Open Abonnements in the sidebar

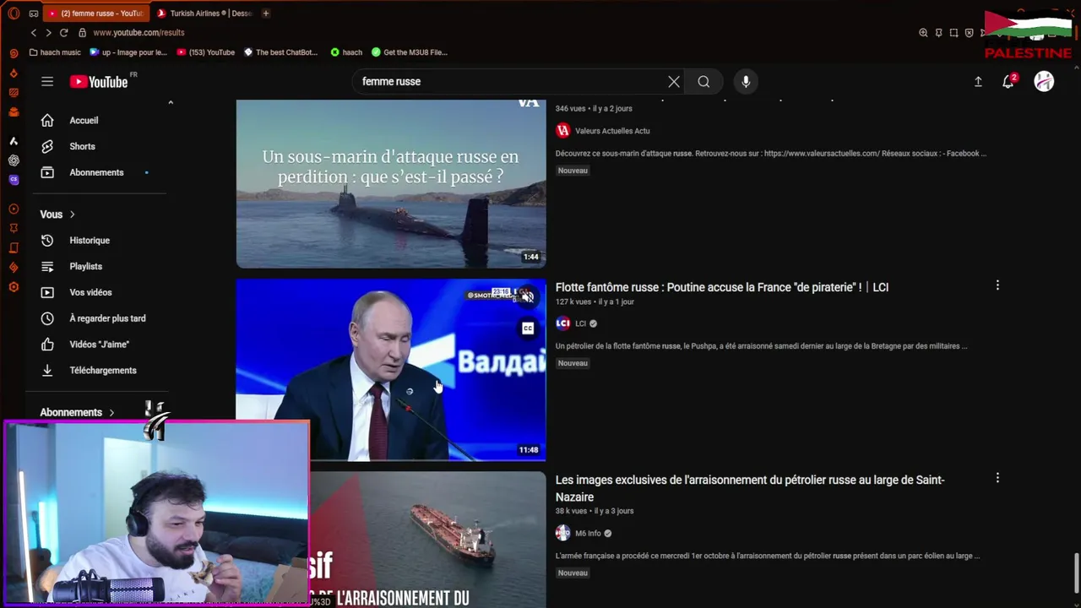coord(95,172)
